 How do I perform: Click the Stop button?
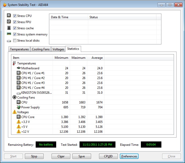point(34,156)
